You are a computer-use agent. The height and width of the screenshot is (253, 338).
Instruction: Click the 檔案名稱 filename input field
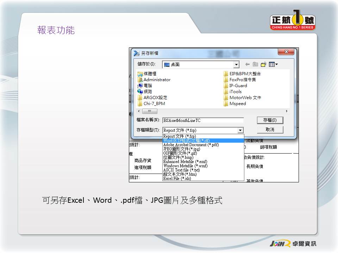(x=203, y=120)
